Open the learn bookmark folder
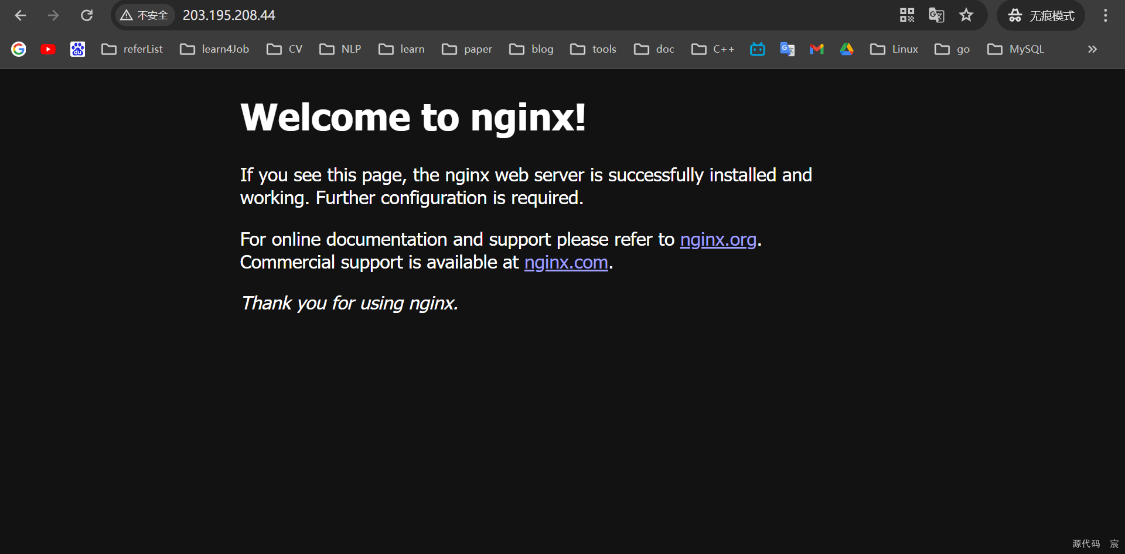 (401, 49)
